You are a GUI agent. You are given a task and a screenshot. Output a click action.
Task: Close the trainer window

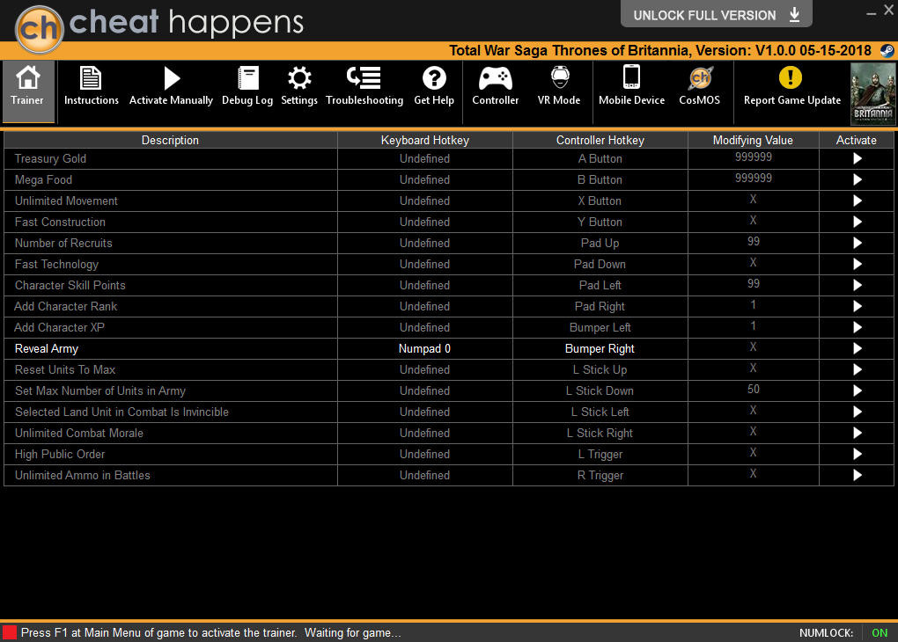[x=888, y=11]
